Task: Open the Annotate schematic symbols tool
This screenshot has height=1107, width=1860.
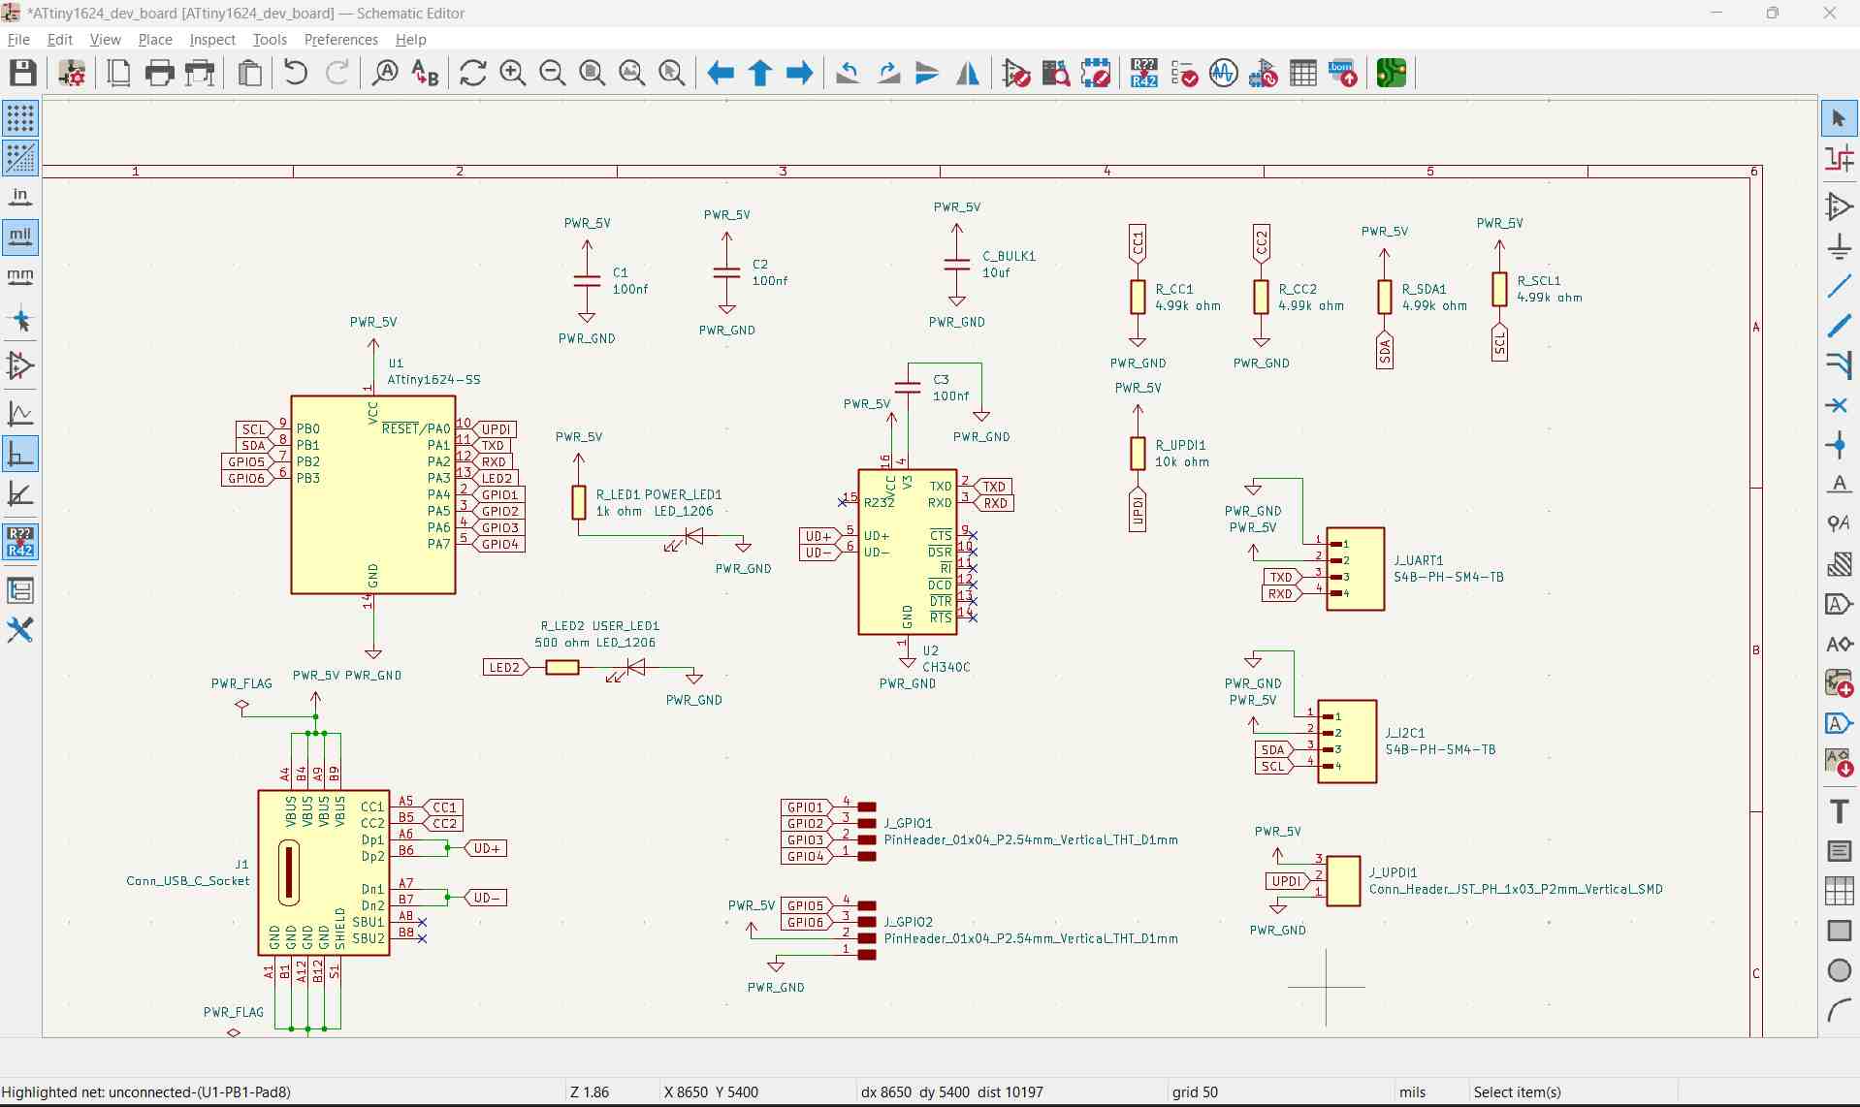Action: 1144,74
